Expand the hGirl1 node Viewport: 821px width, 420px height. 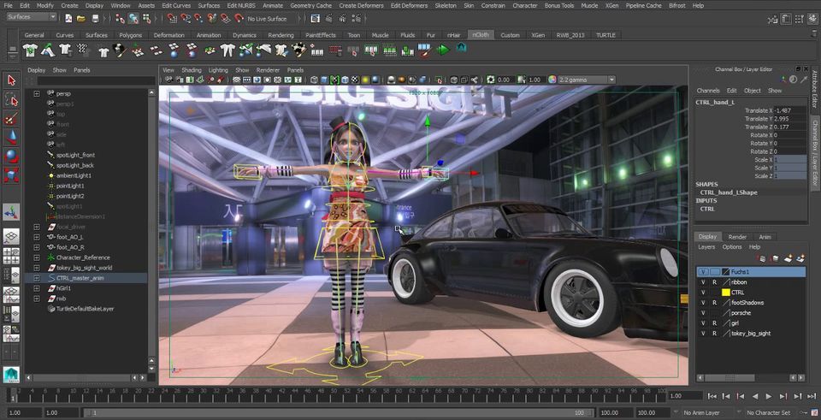pyautogui.click(x=37, y=288)
